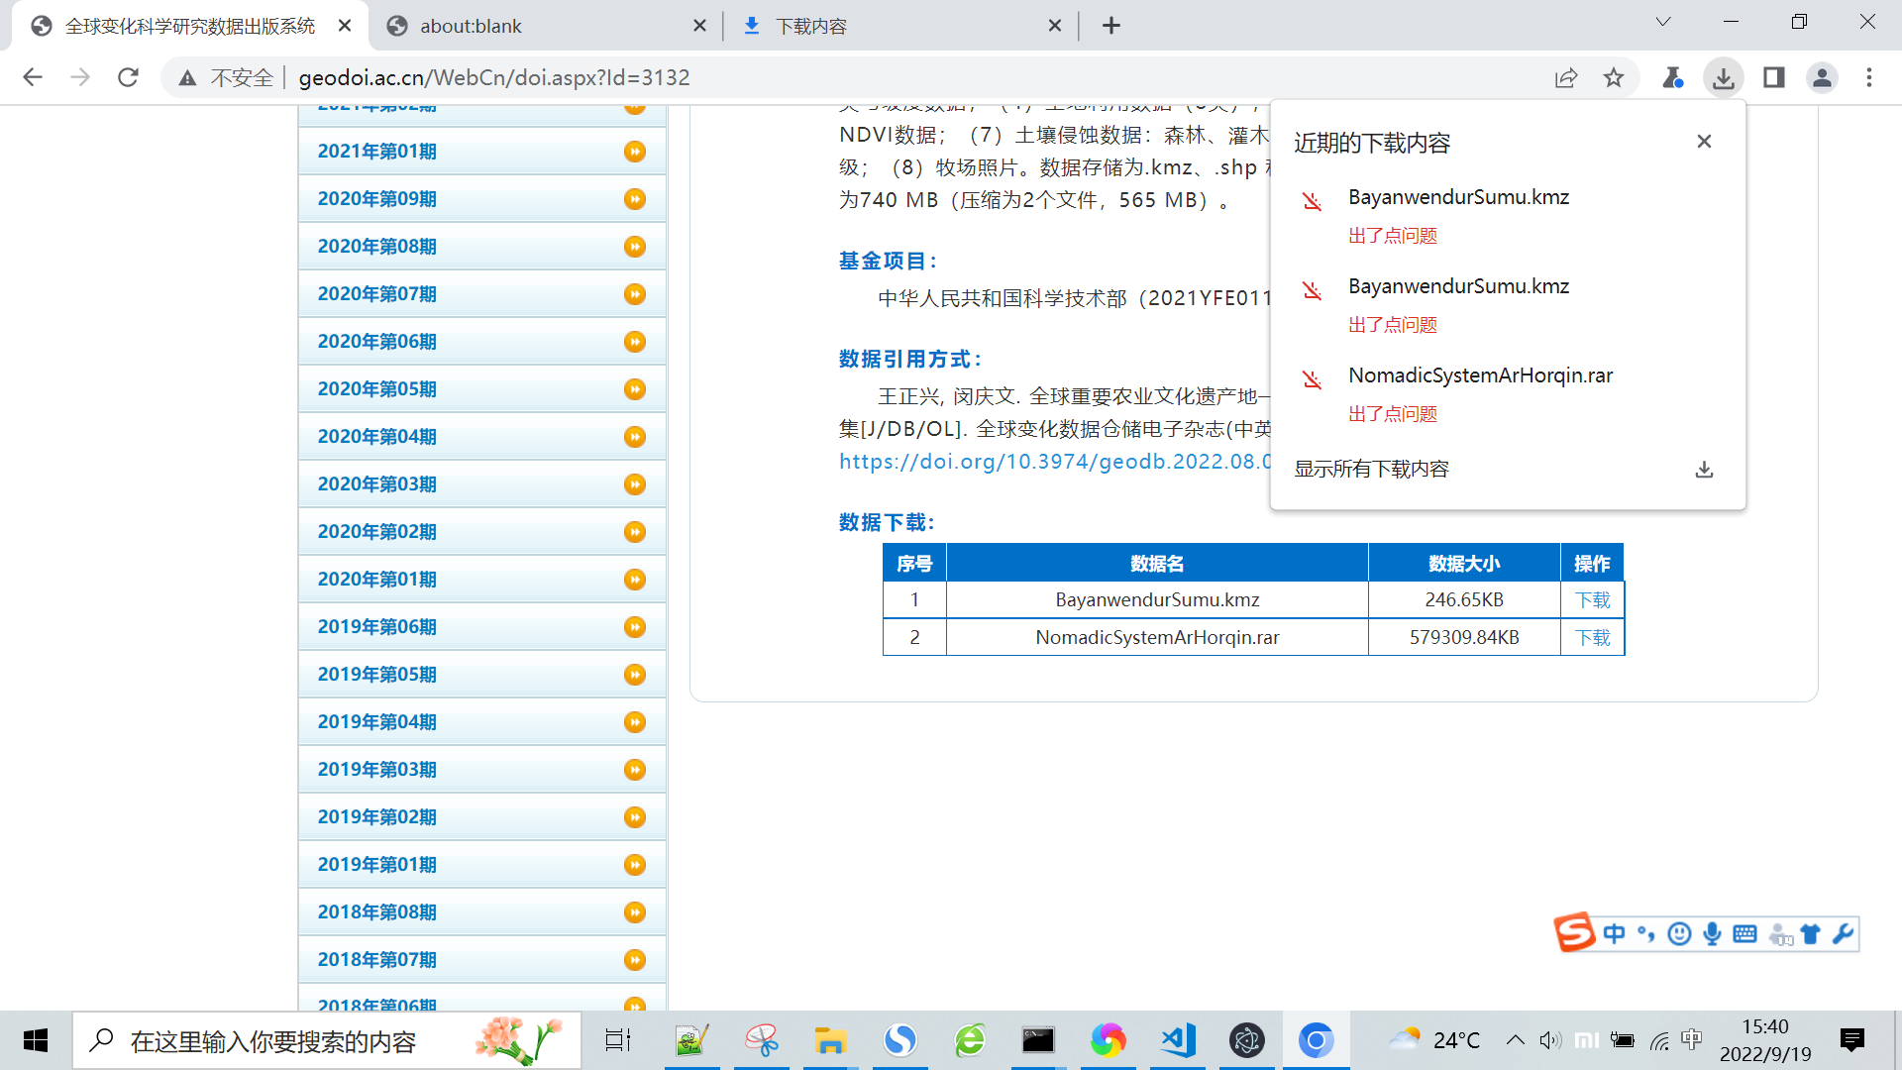Download NomadicSystemArHorqin.rar via 下载 link

(x=1592, y=637)
